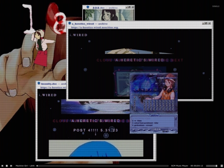Pause the SCM Music Player bar at bottom
This screenshot has width=224, height=168.
tap(7, 166)
